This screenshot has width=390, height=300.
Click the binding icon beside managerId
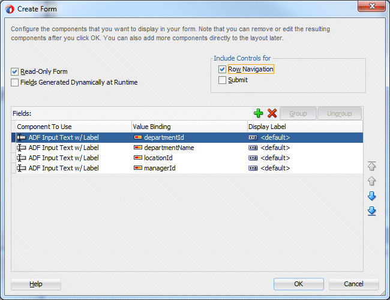[x=138, y=168]
